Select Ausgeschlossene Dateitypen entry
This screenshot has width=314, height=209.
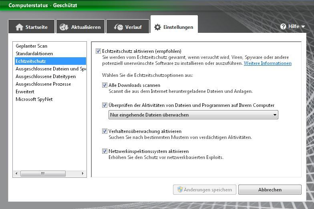50,76
